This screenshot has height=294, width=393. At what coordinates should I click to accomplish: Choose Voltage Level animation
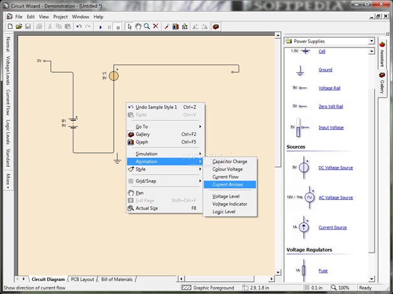tap(230, 196)
